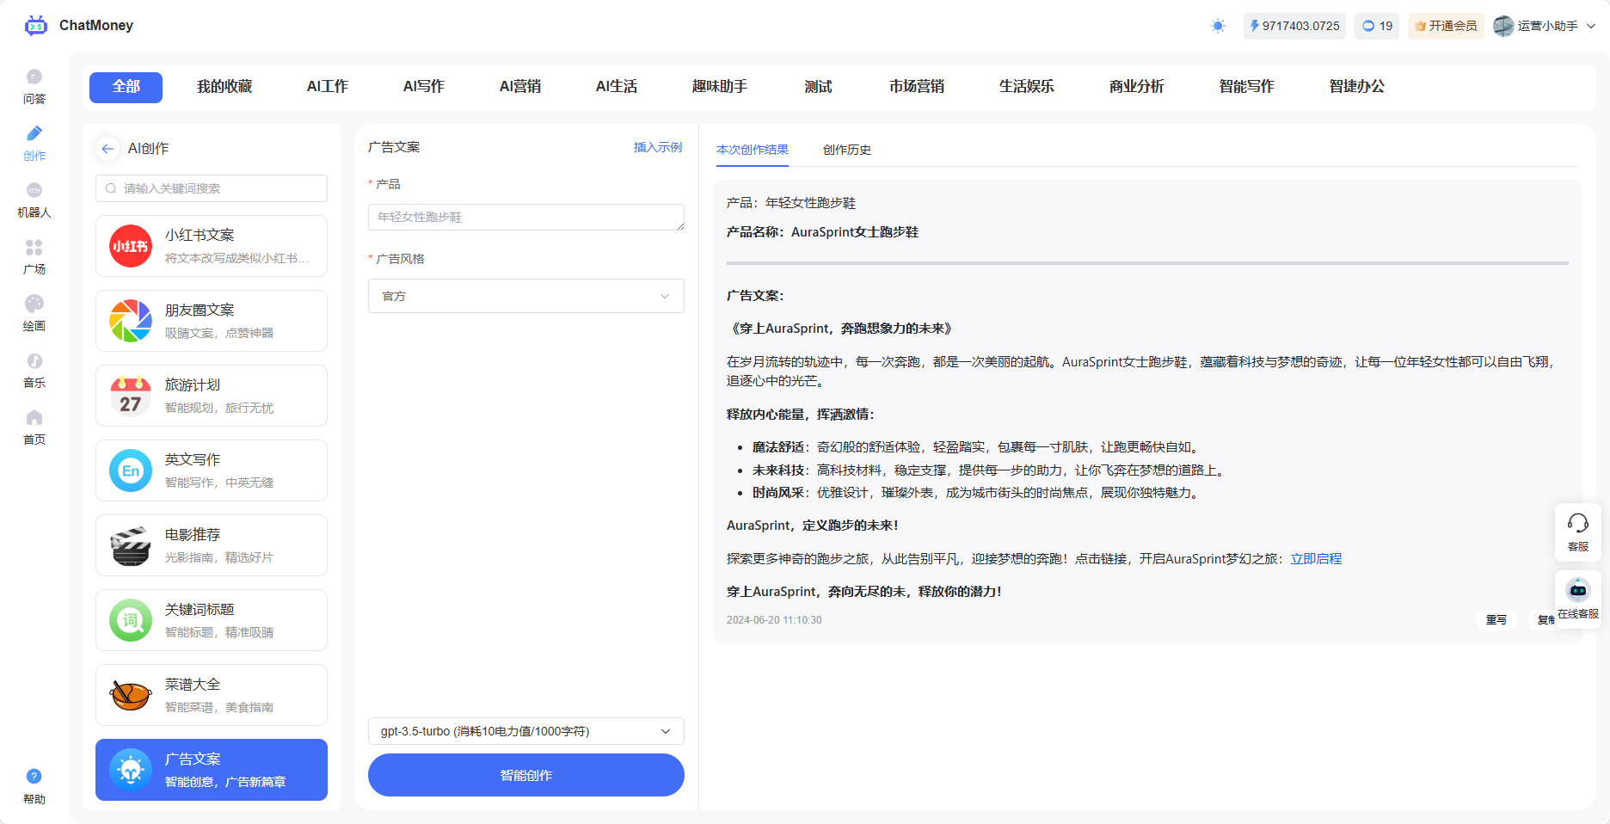
Task: Open the 问答 sidebar section
Action: point(34,87)
